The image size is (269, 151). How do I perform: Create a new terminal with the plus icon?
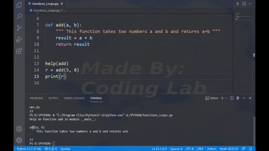(x=222, y=98)
